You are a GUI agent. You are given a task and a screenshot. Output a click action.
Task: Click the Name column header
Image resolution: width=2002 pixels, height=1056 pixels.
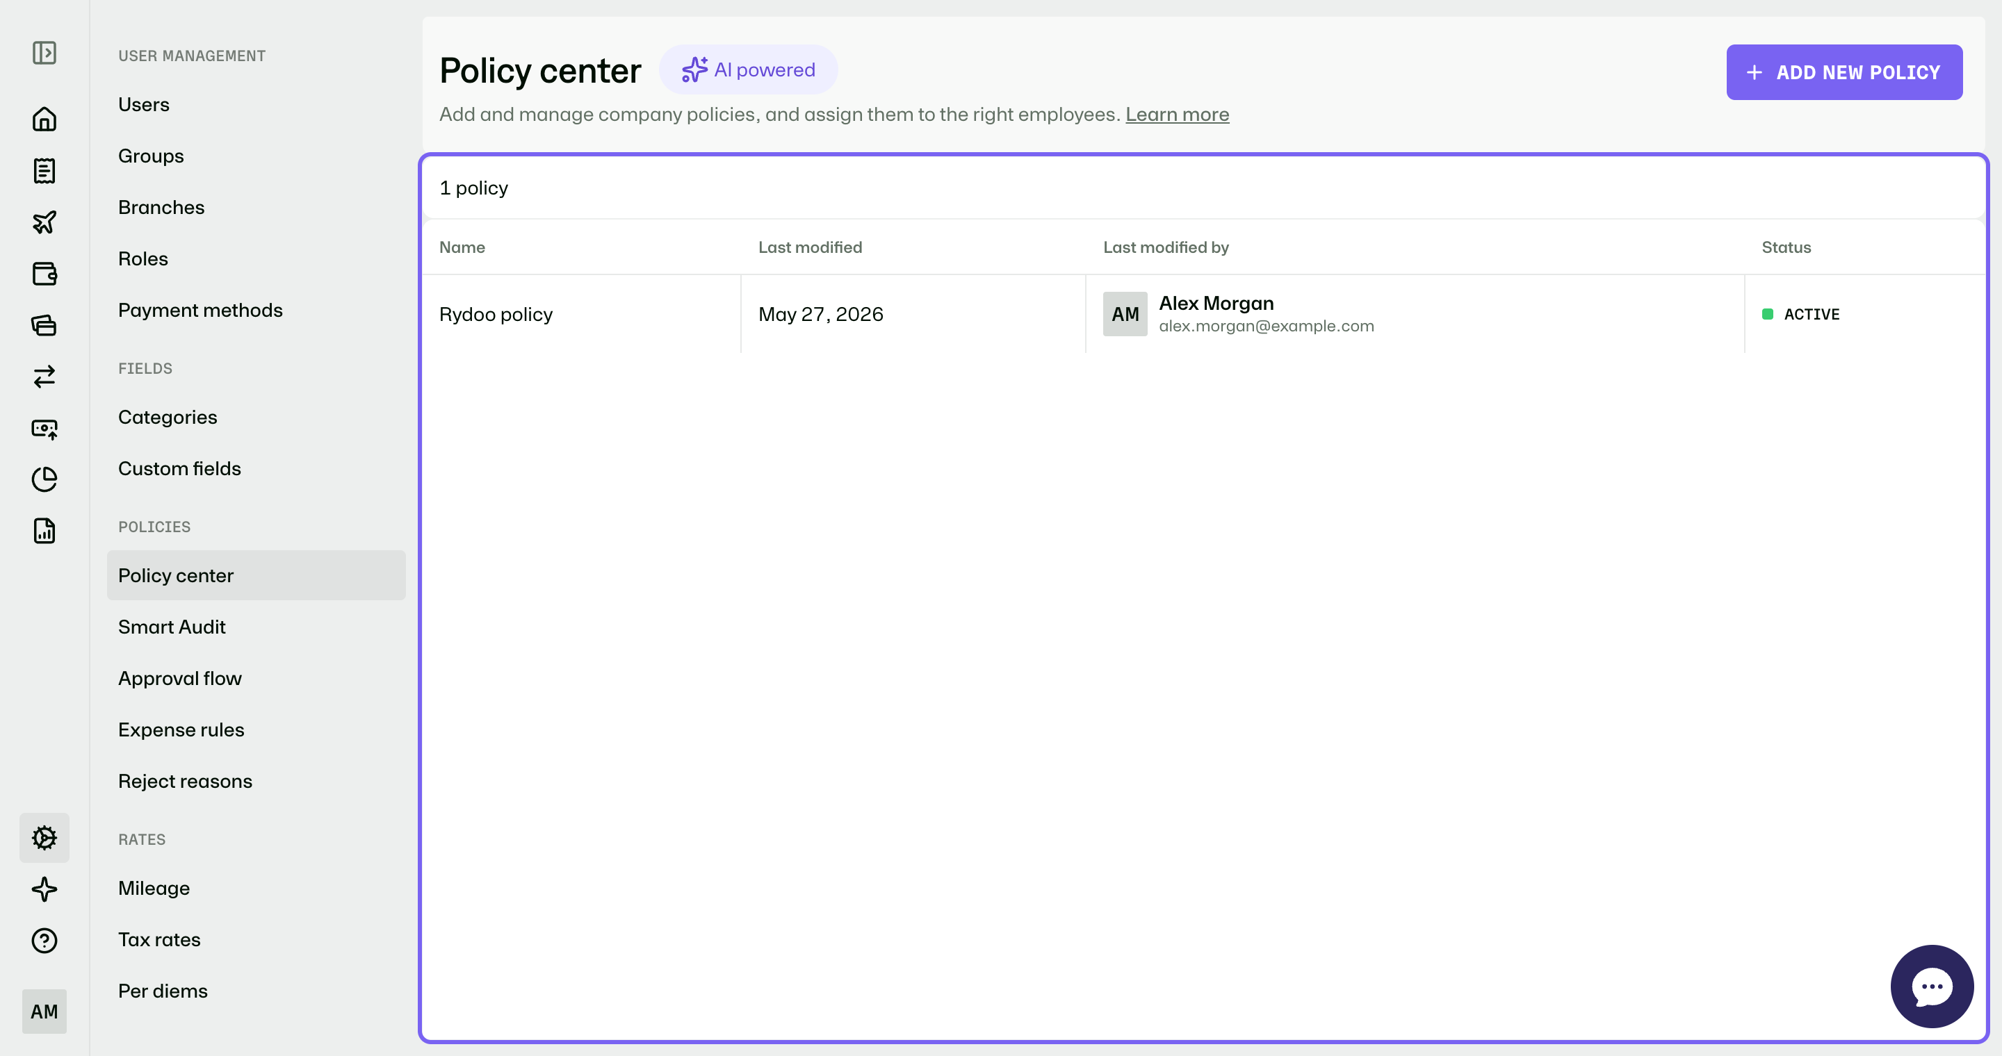pos(462,247)
